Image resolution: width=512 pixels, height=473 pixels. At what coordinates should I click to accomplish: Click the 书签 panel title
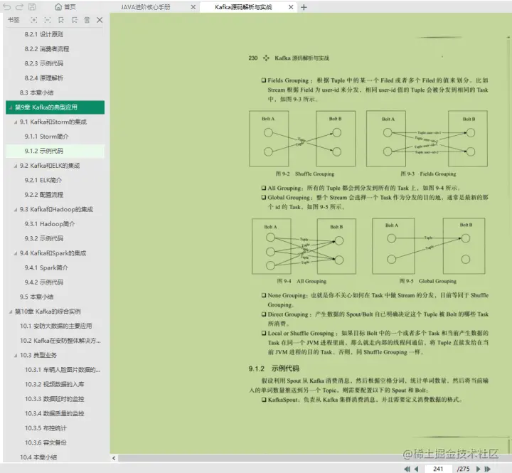tap(14, 20)
